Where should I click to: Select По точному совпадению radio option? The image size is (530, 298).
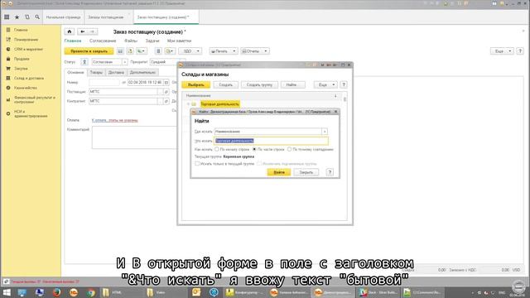pos(289,149)
